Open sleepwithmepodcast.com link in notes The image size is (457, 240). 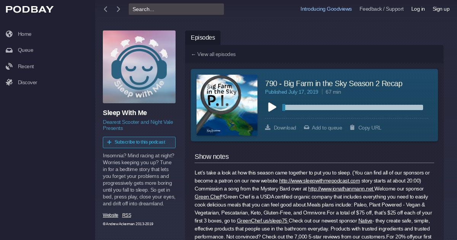(x=320, y=181)
